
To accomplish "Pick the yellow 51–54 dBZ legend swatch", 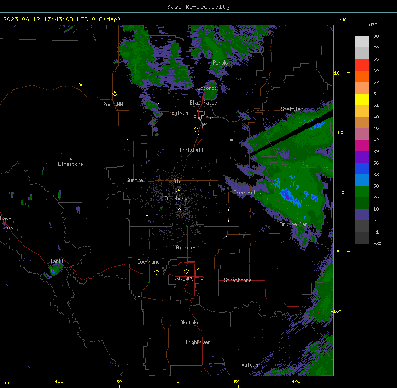I will (x=362, y=99).
